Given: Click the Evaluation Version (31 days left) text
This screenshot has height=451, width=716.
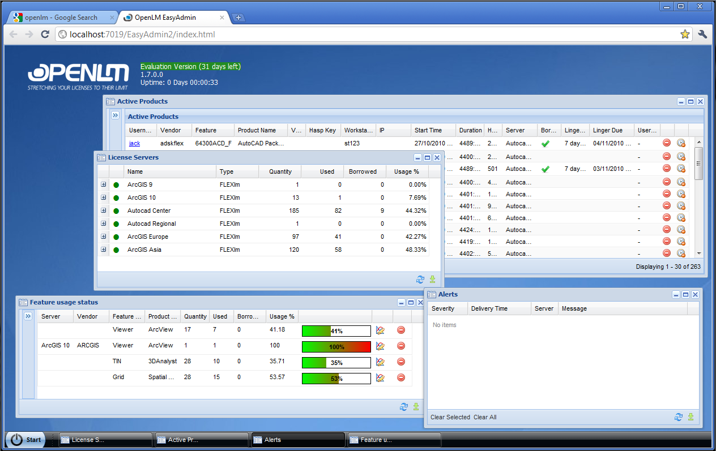Looking at the screenshot, I should pos(190,66).
